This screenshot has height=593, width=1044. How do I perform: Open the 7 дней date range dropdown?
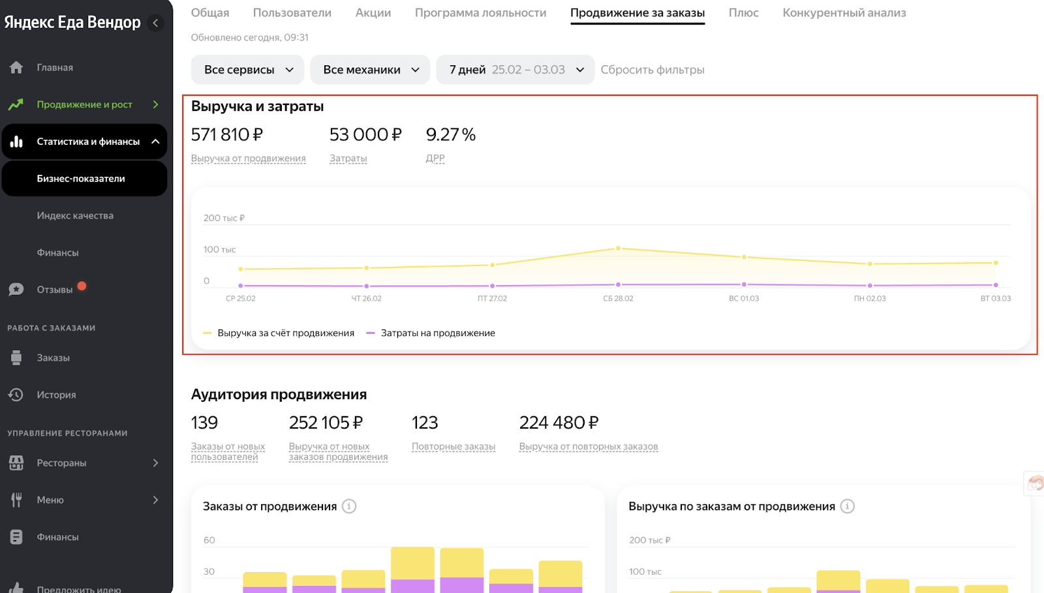click(515, 70)
